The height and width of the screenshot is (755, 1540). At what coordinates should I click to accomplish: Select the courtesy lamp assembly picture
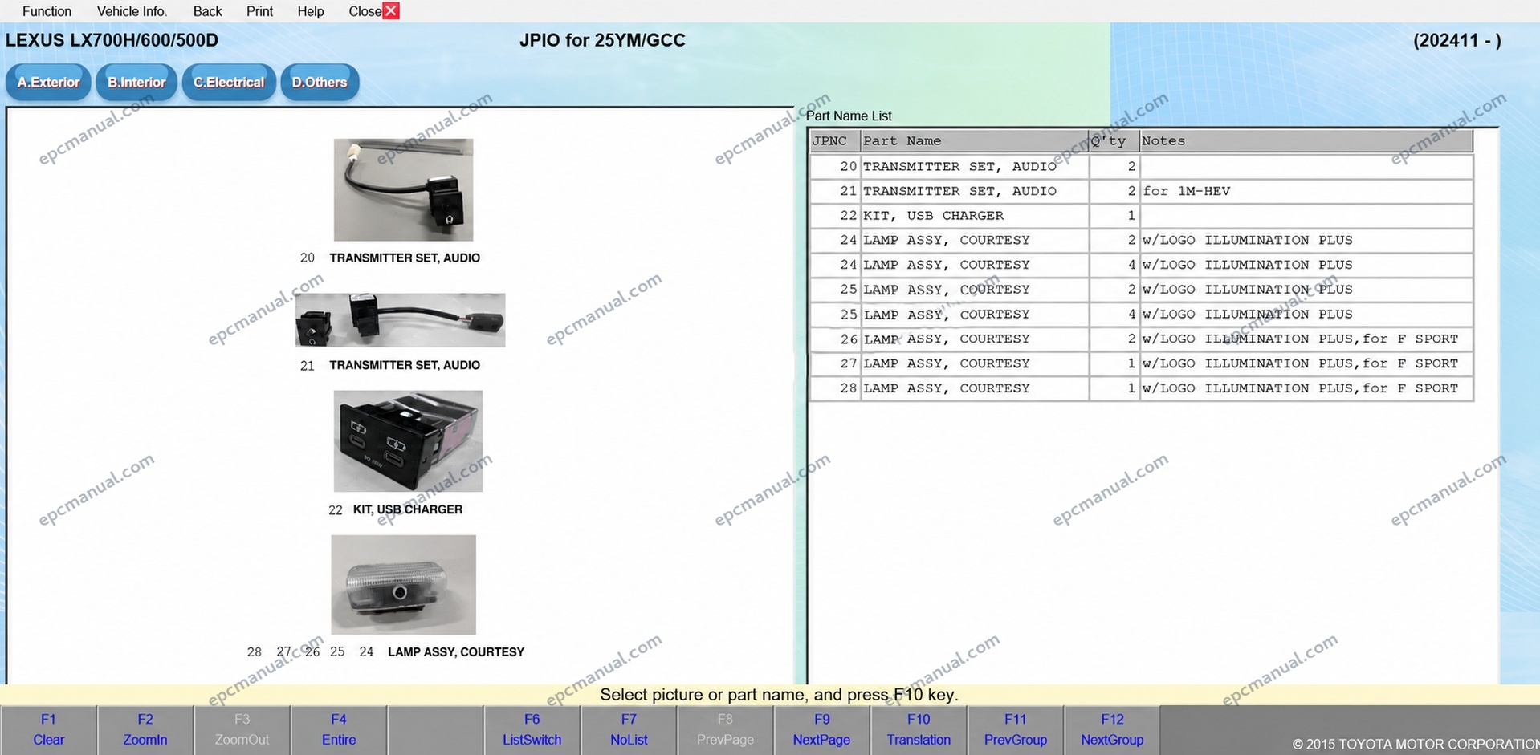point(403,585)
